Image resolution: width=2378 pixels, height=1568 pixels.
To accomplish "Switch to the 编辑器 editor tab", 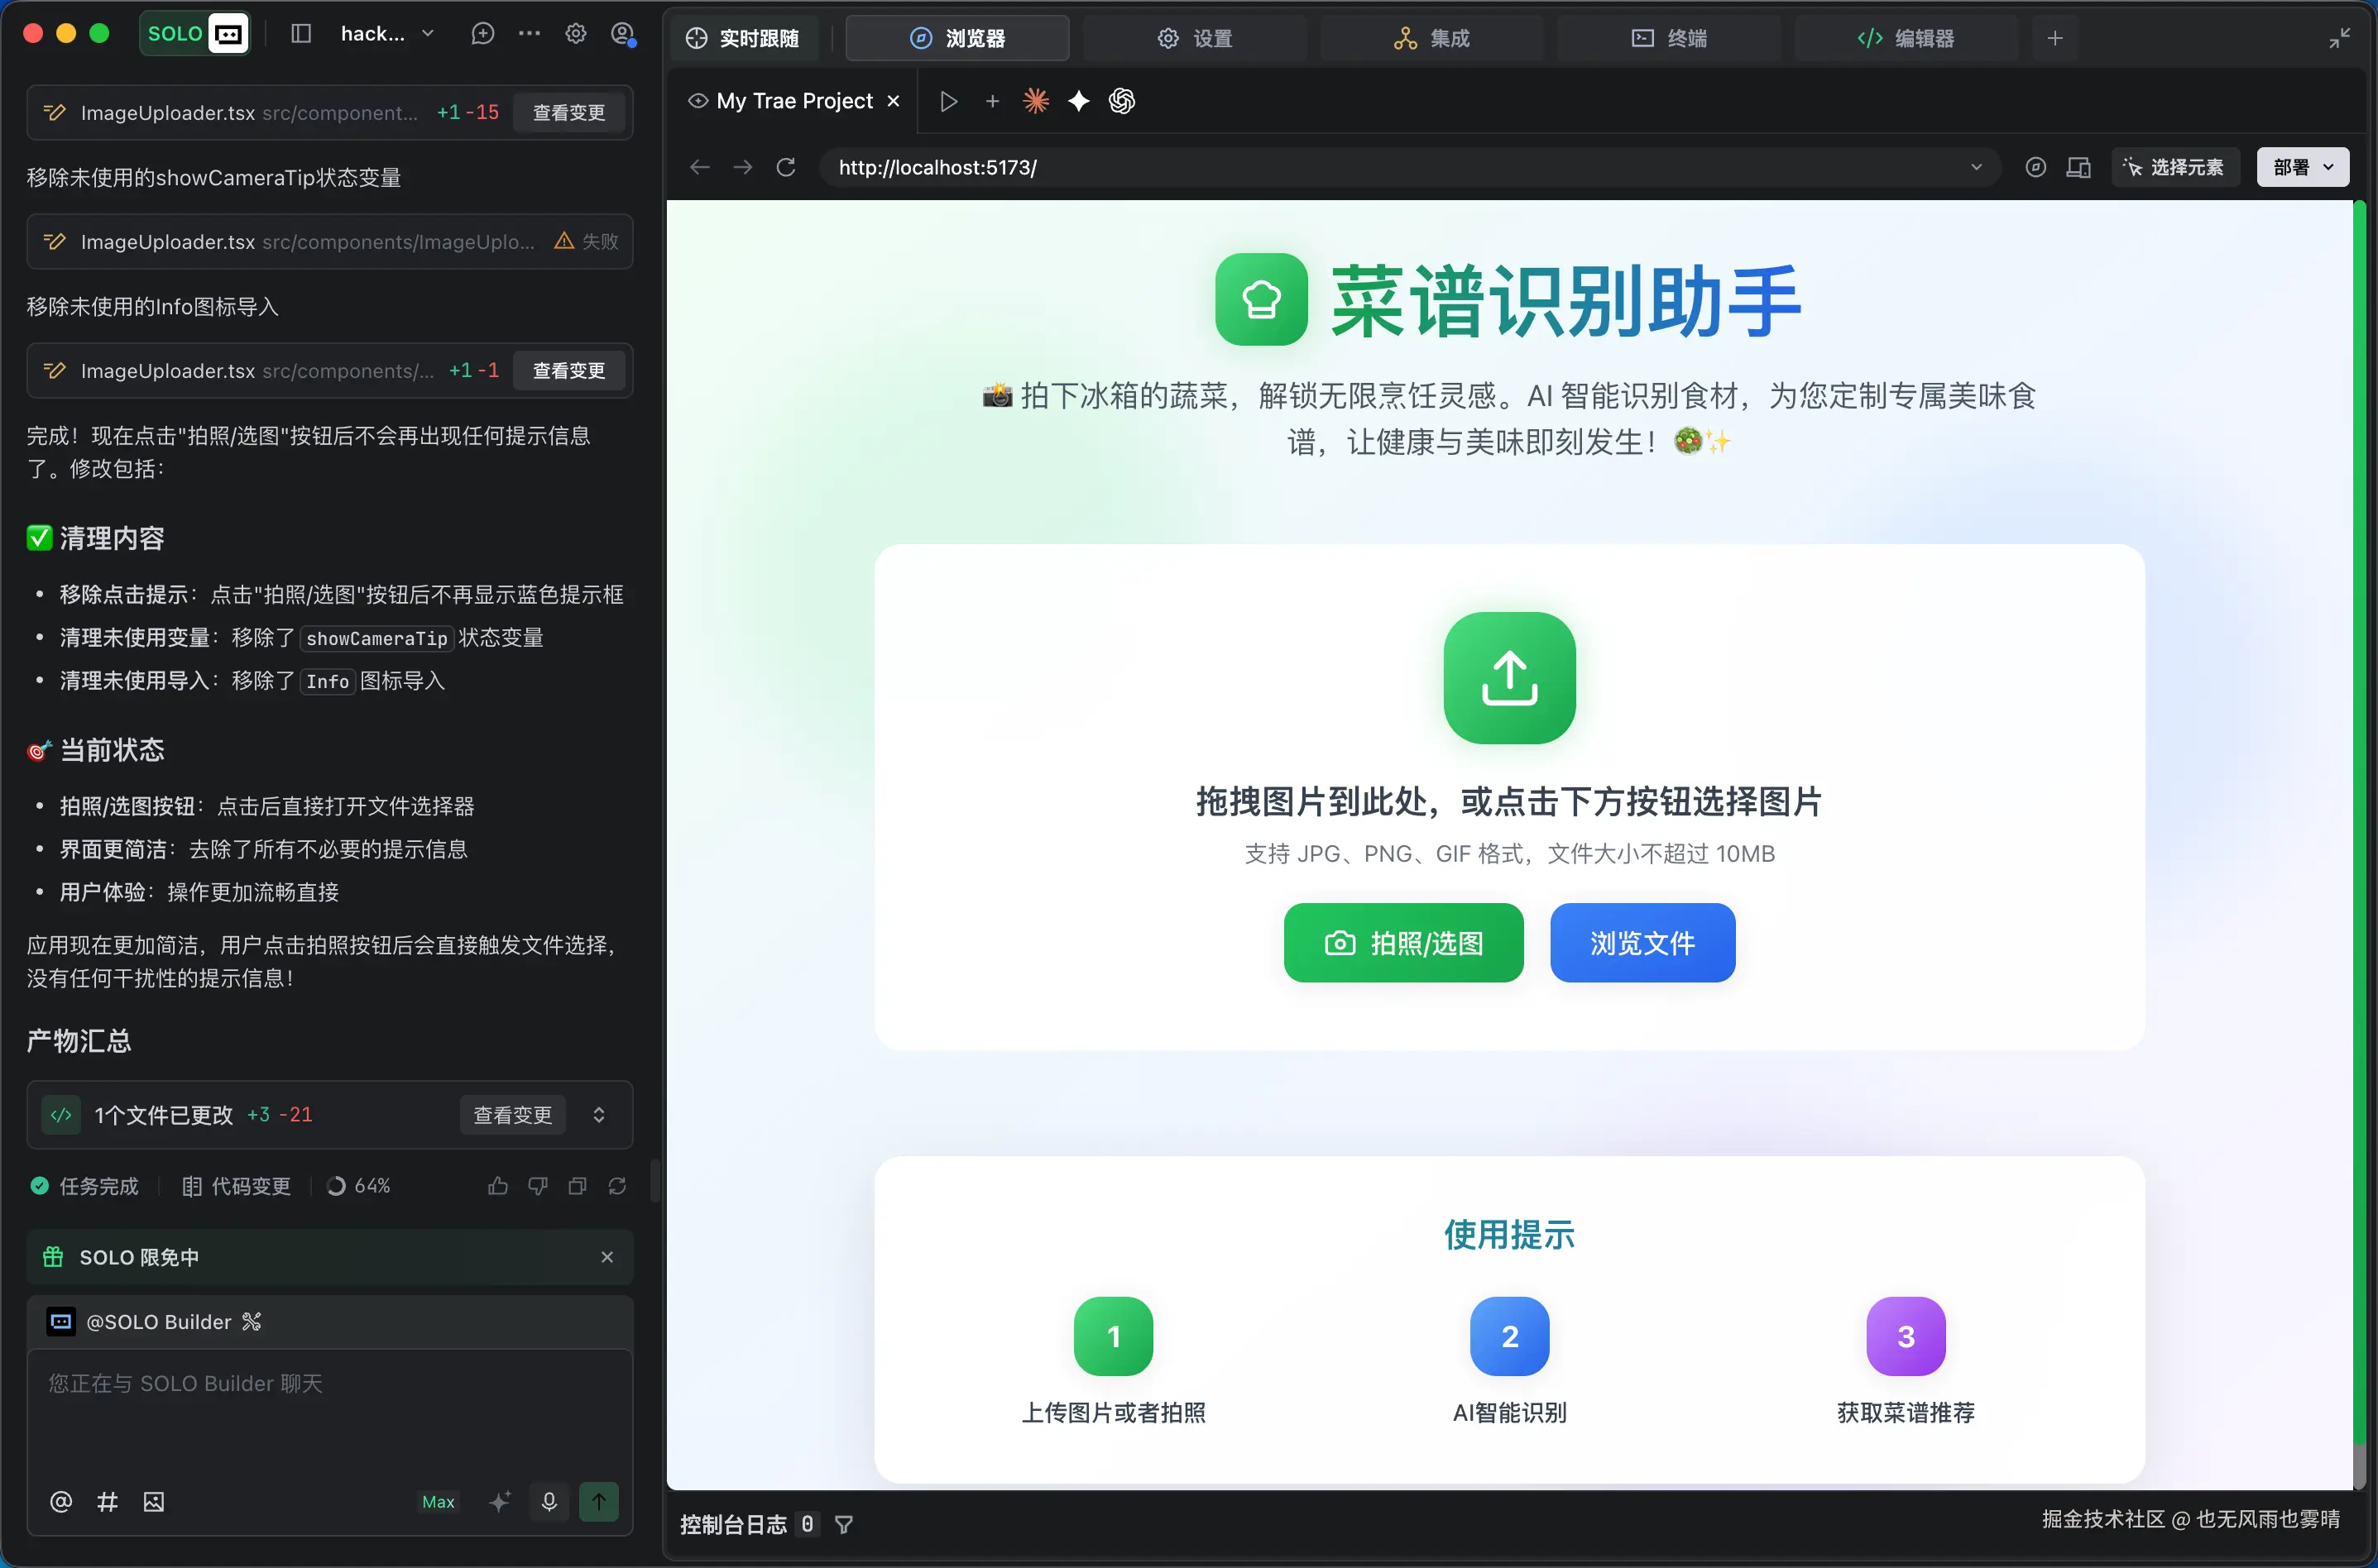I will coord(1905,38).
